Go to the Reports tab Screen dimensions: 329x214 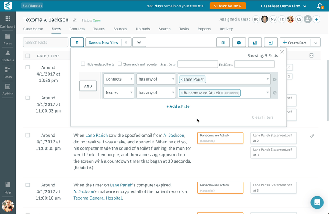(x=204, y=29)
